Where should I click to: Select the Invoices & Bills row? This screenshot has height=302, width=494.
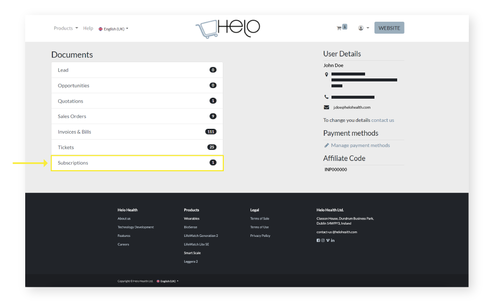point(137,132)
